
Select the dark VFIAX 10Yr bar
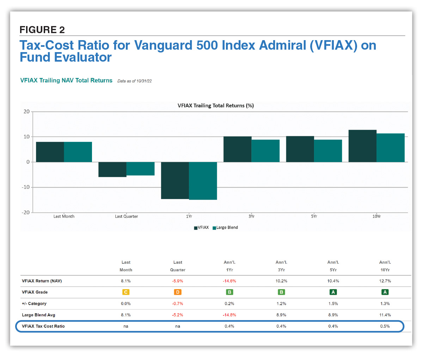click(x=362, y=146)
